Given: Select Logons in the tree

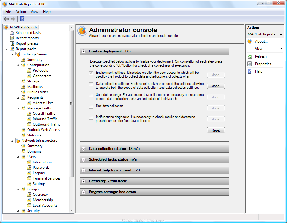Looking at the screenshot, I should tap(39, 173).
